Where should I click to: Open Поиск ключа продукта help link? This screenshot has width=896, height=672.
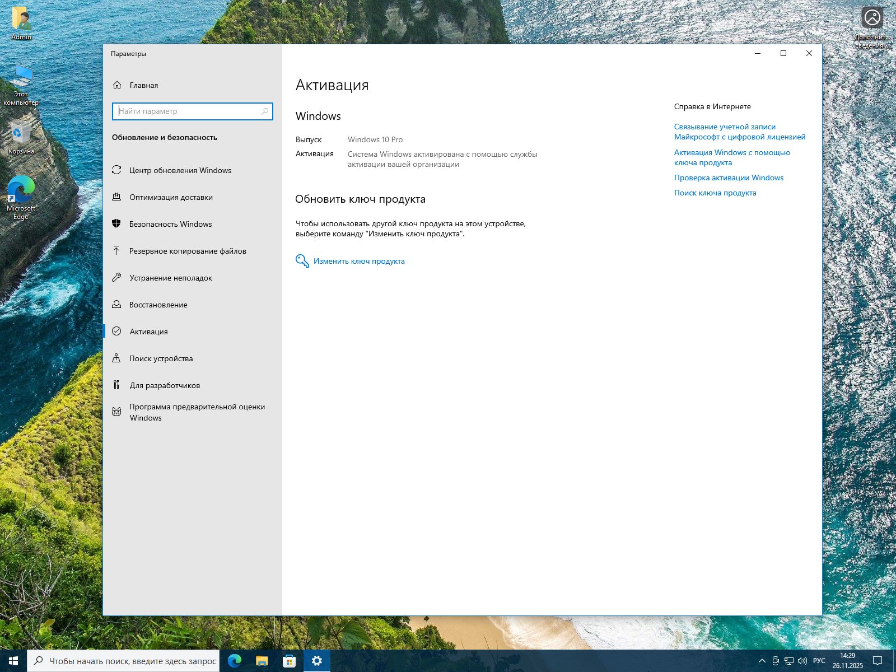(x=715, y=193)
